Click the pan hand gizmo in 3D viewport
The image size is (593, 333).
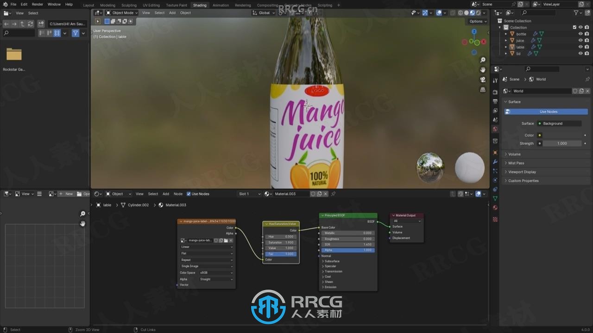pyautogui.click(x=483, y=70)
